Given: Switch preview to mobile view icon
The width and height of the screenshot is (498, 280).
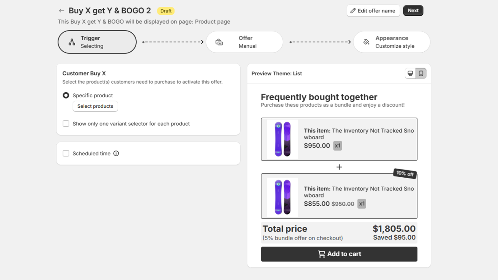Looking at the screenshot, I should pyautogui.click(x=421, y=73).
